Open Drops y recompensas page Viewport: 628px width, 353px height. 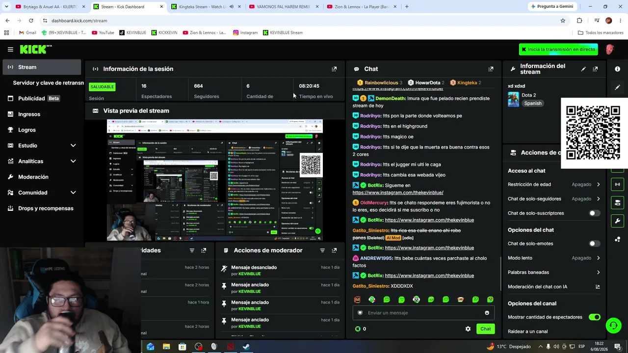tap(42, 208)
